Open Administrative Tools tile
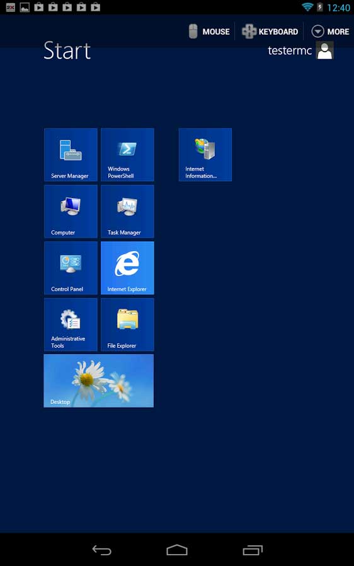 click(71, 325)
